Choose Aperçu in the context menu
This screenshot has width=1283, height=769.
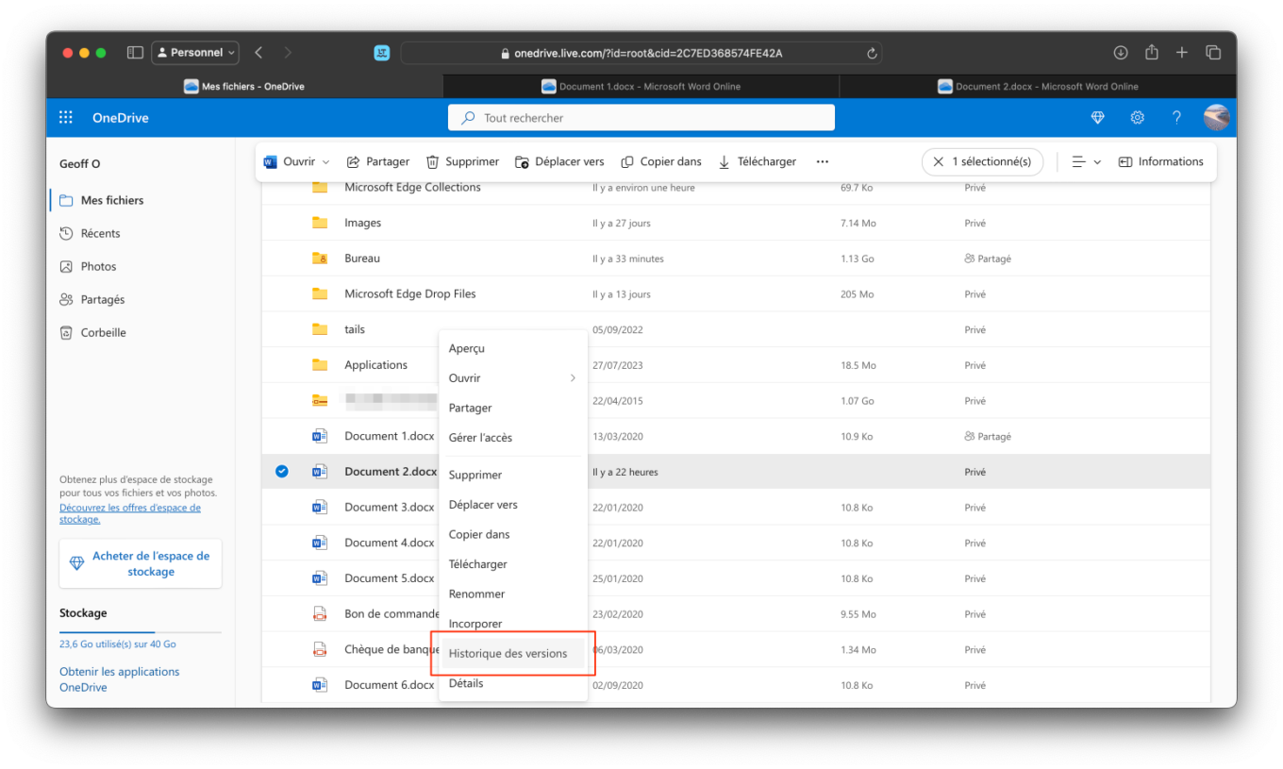click(x=513, y=348)
